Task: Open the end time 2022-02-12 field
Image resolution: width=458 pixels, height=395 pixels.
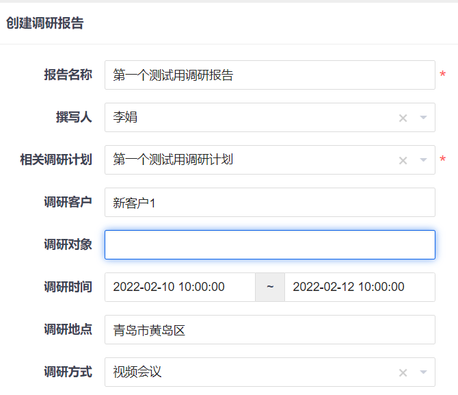Action: [x=360, y=288]
